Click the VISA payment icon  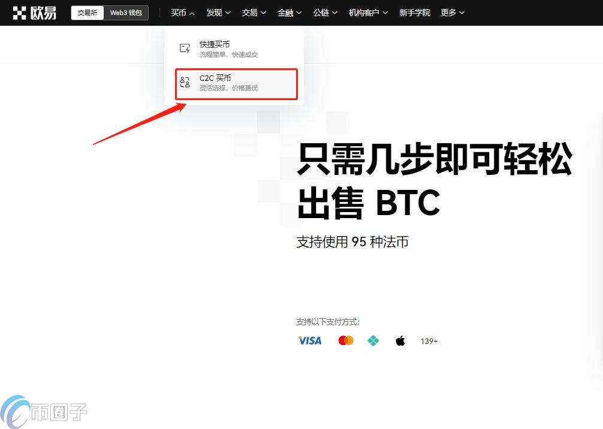[x=309, y=340]
